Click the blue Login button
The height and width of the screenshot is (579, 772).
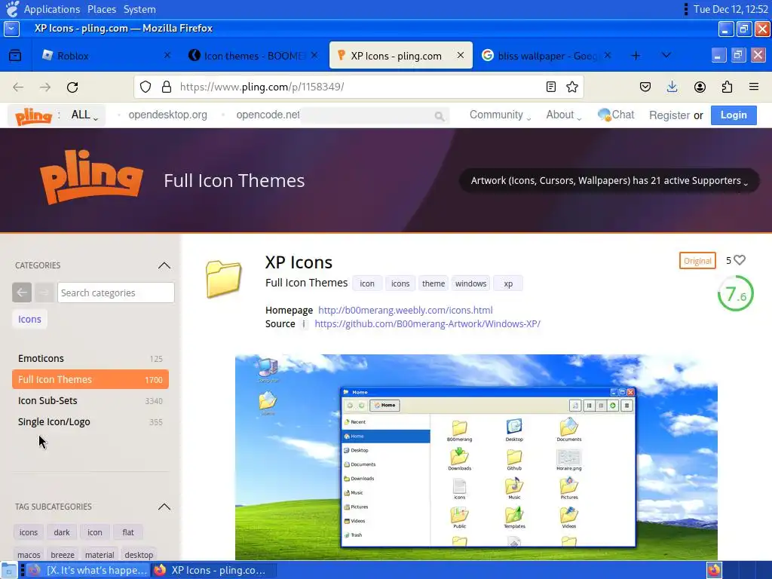(734, 115)
